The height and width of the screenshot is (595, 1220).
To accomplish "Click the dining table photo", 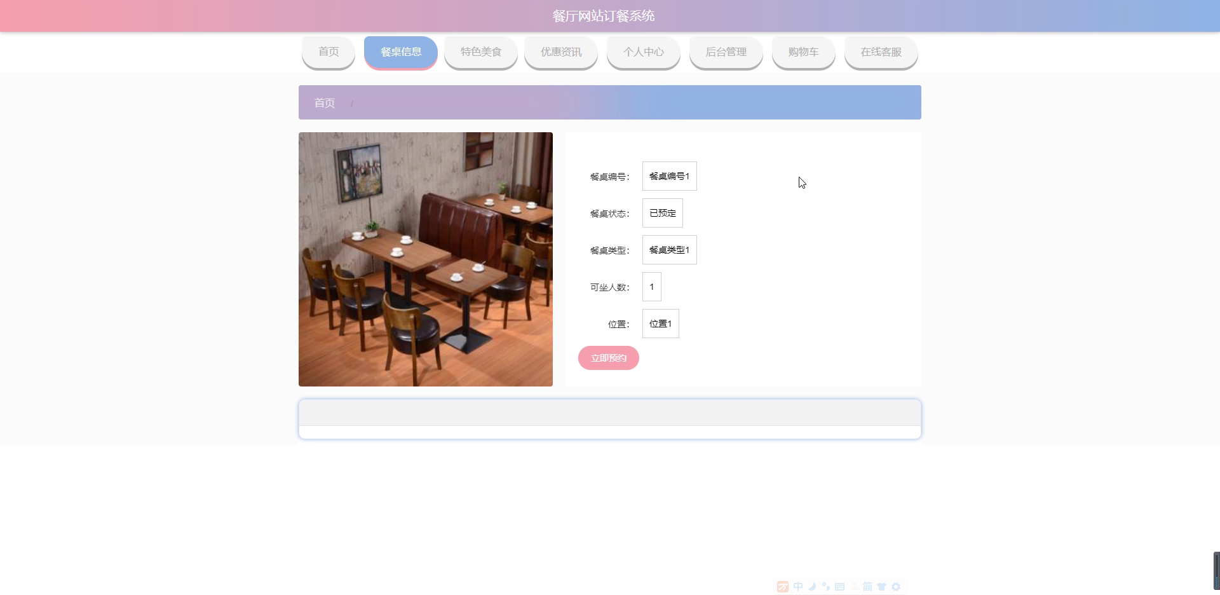I will tap(426, 259).
